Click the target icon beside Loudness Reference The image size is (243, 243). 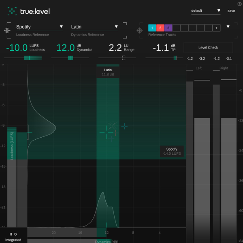click(7, 30)
